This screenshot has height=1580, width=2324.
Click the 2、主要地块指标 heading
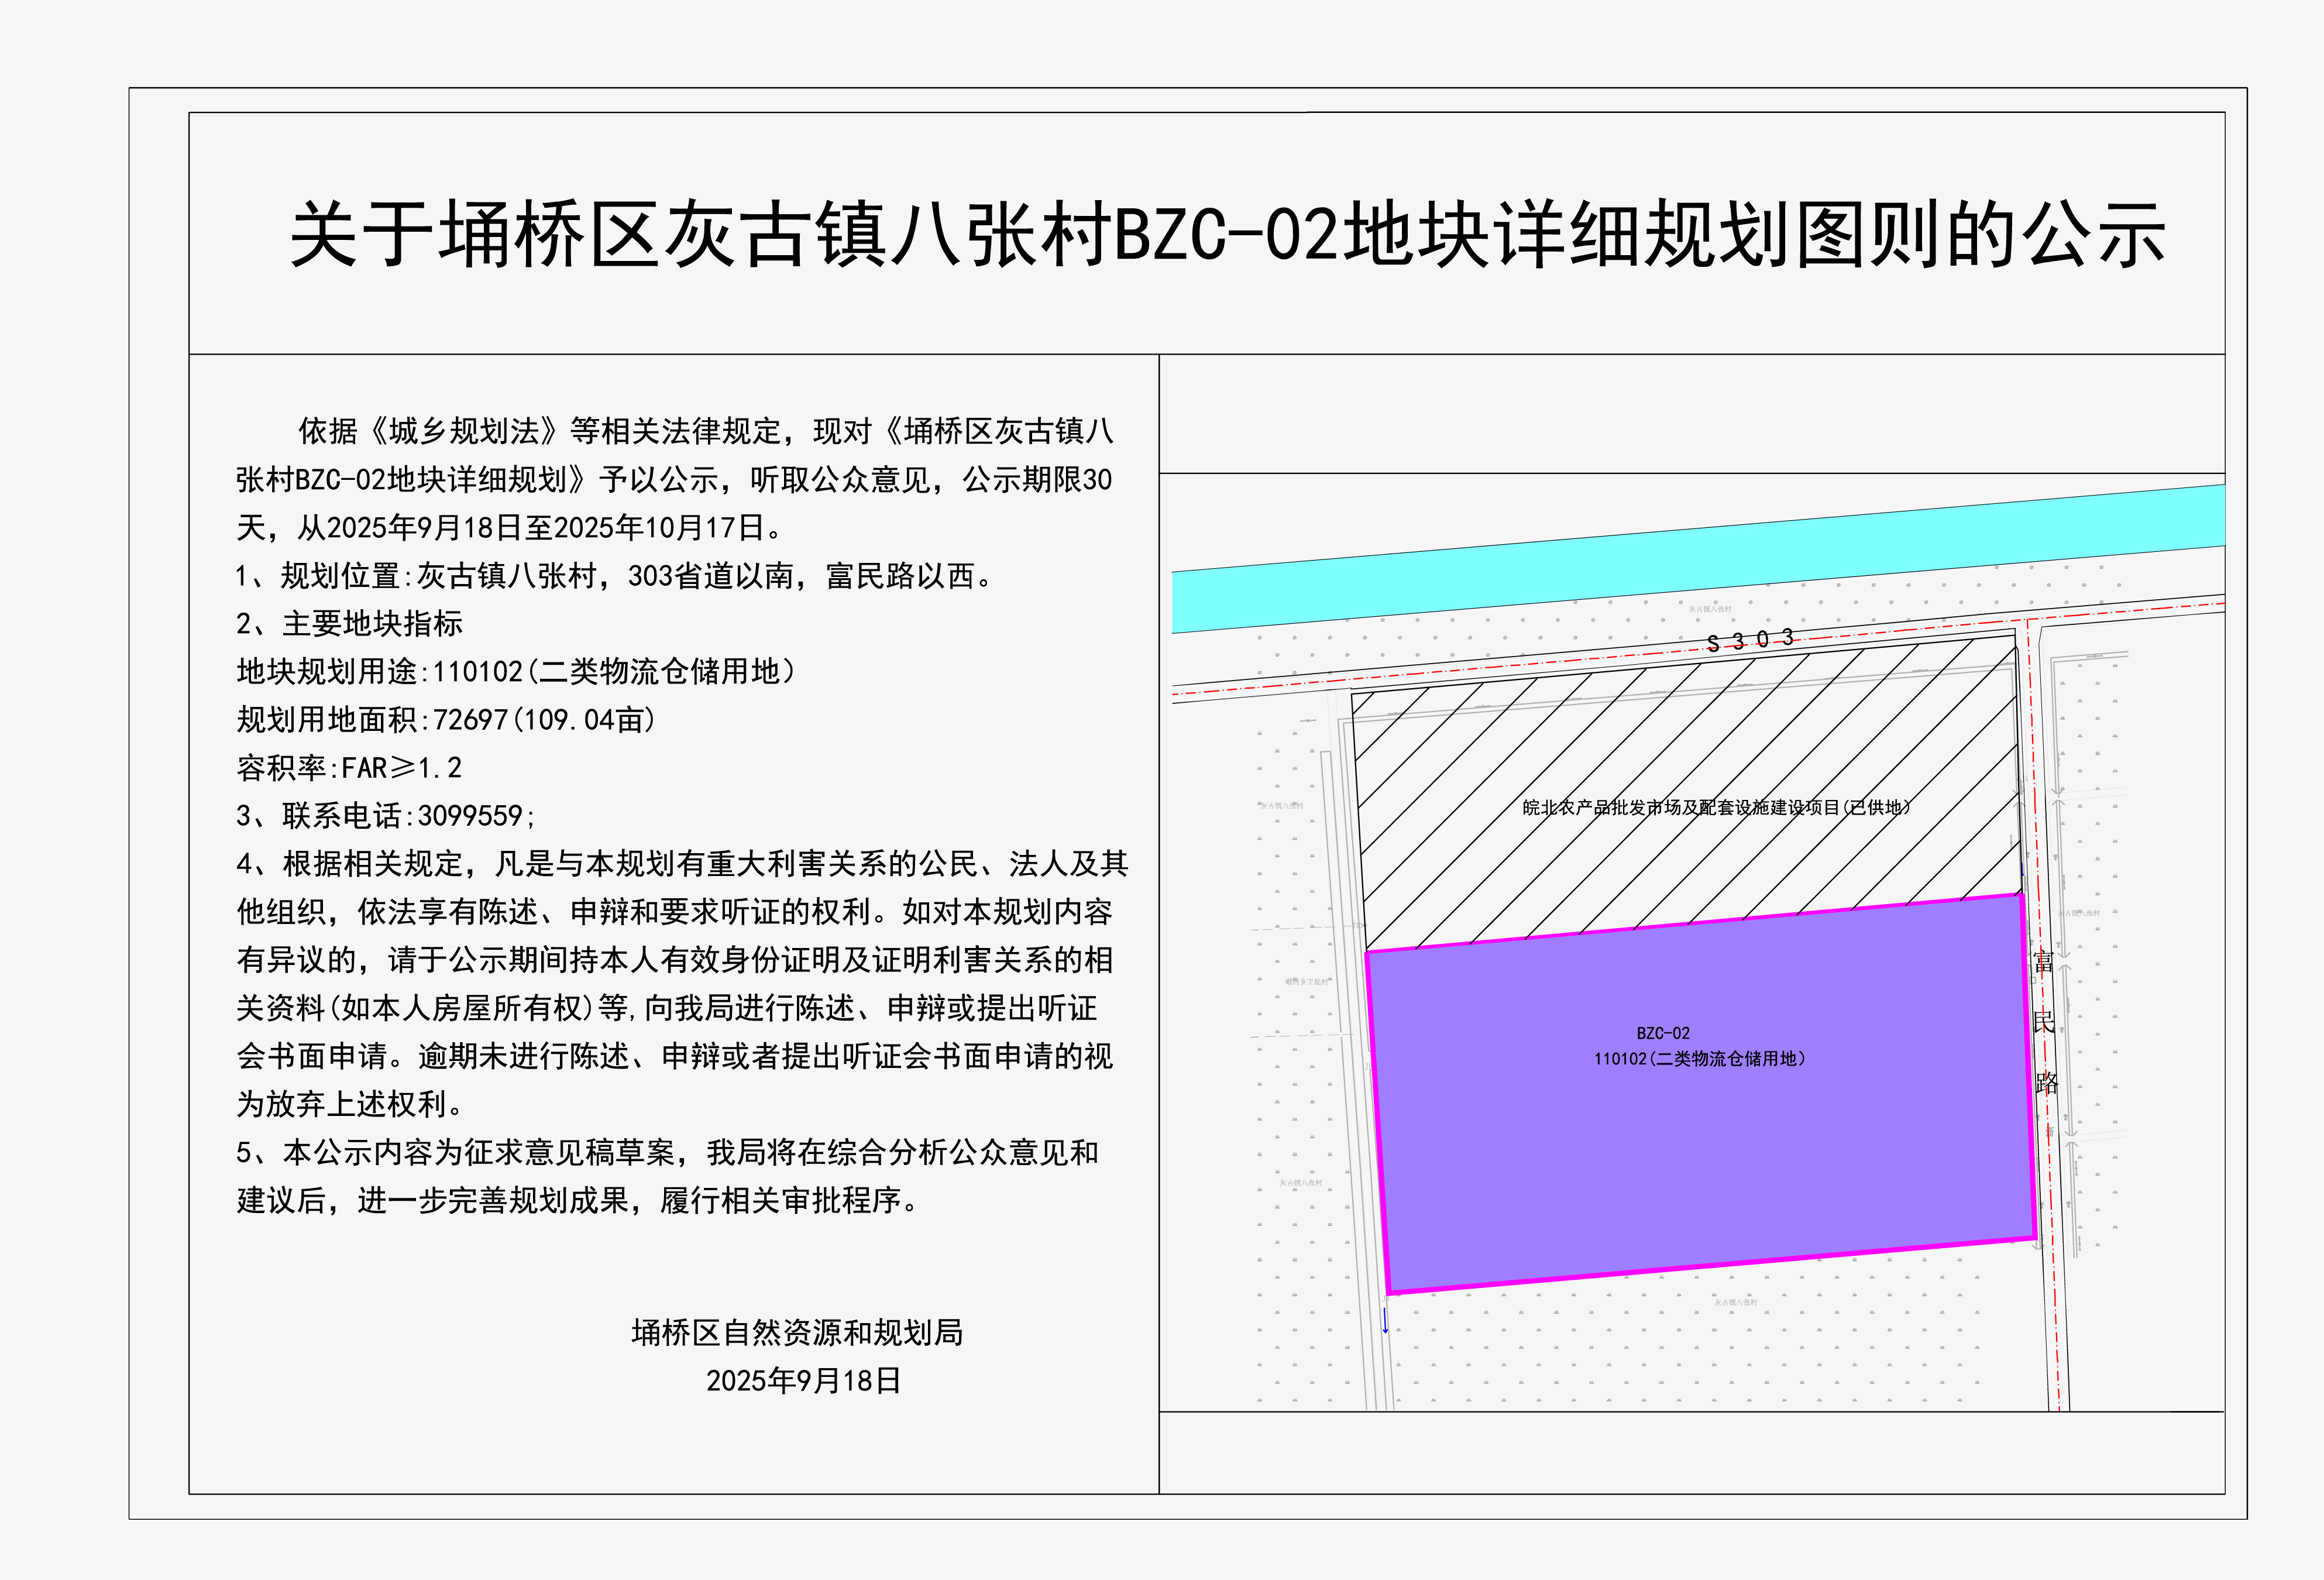click(x=349, y=624)
